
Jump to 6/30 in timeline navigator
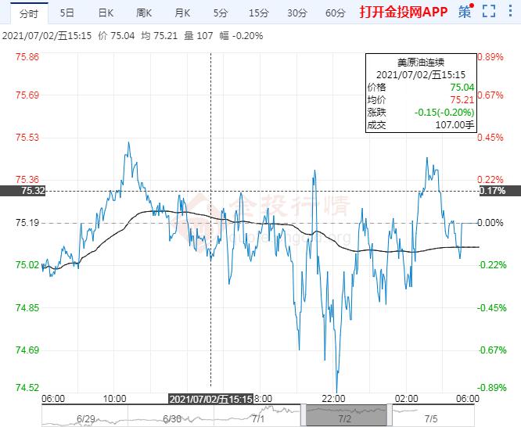[173, 418]
